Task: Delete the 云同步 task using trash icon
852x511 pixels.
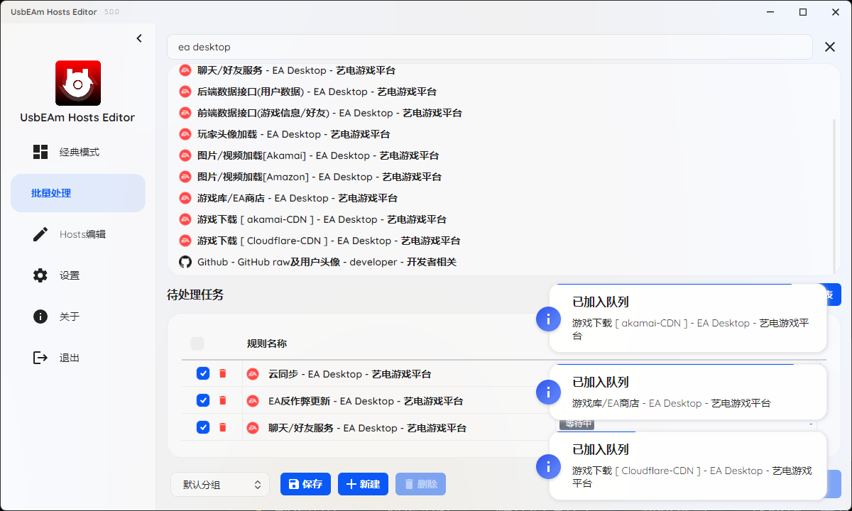Action: [222, 373]
